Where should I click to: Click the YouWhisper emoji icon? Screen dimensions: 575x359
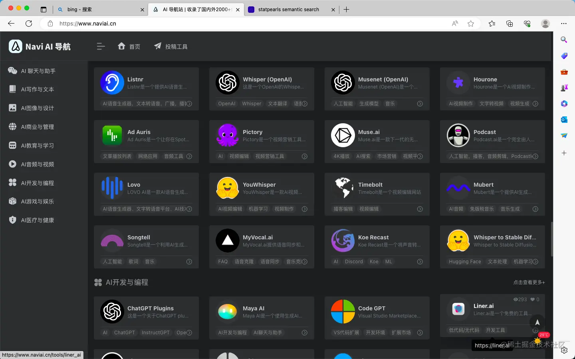point(228,188)
